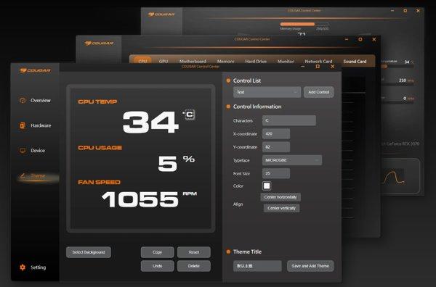Click the COUGAR logo in rear window
Screen dimensions: 436x287
point(161,14)
